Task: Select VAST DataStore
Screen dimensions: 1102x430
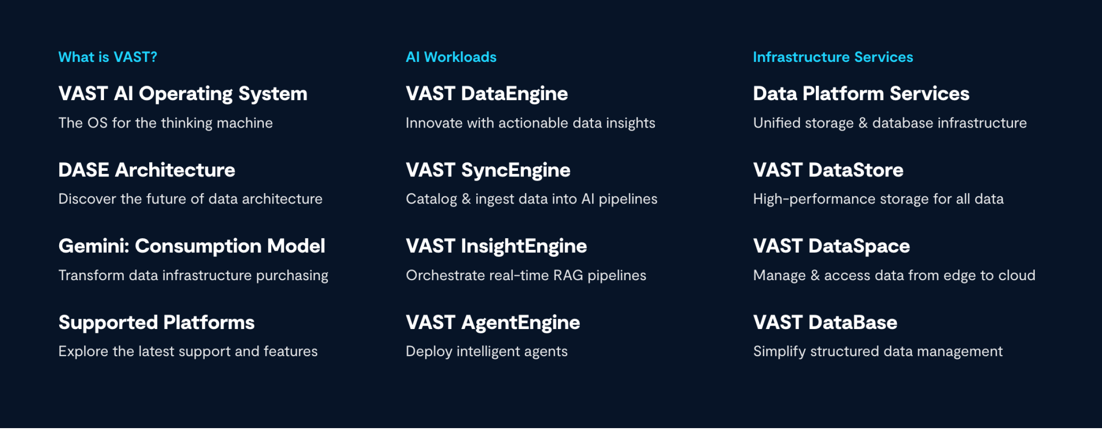Action: click(828, 170)
